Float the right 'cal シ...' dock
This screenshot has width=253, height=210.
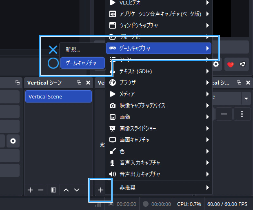239,83
